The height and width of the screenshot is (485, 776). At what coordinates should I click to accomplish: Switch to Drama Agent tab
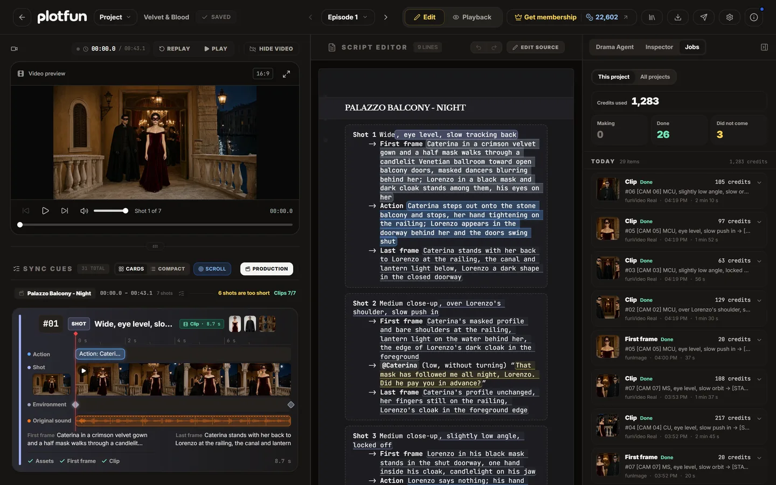[x=615, y=47]
